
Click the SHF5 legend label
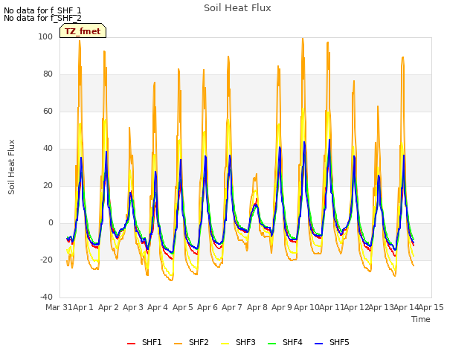[339, 342]
